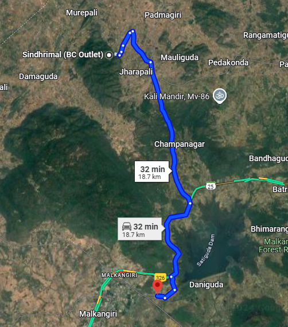Click the Sindhrimal (BC Outlet) label
288x327 pixels.
pos(63,54)
